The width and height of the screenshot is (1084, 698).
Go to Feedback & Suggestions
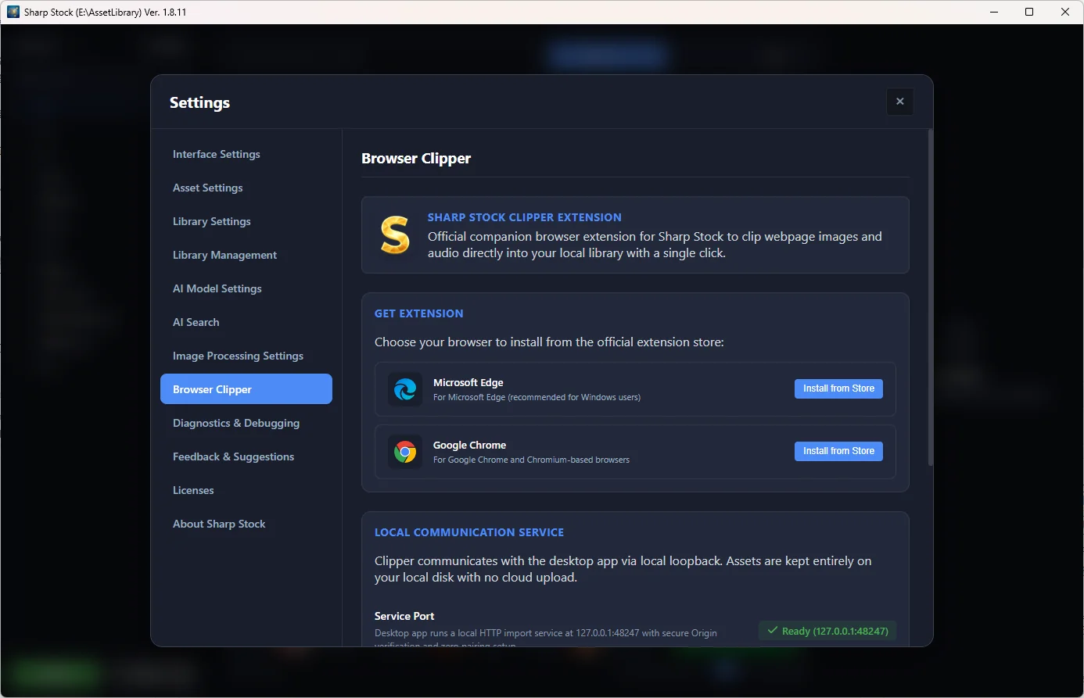tap(246, 456)
